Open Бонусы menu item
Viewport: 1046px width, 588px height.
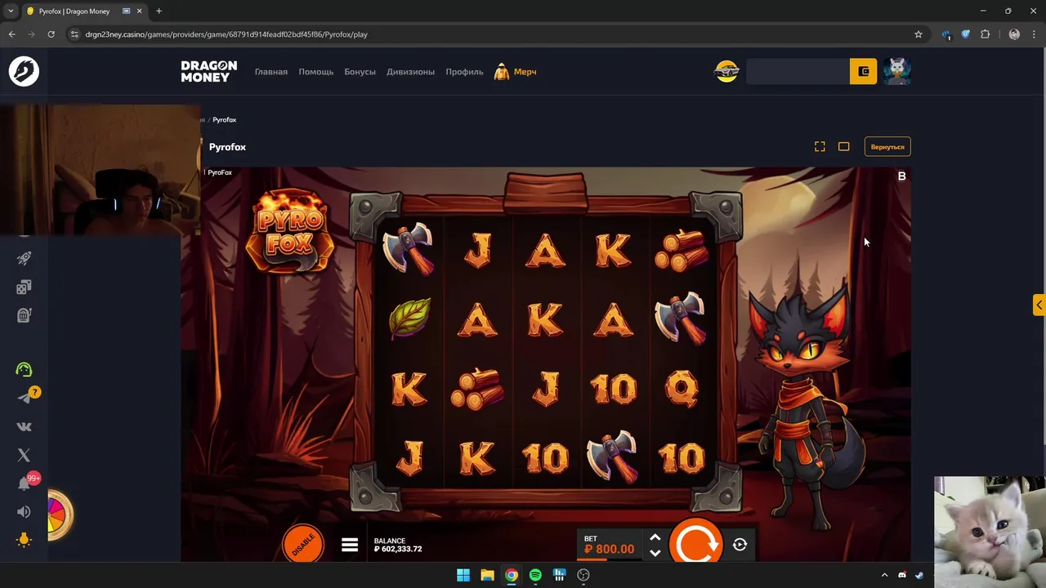(x=360, y=72)
